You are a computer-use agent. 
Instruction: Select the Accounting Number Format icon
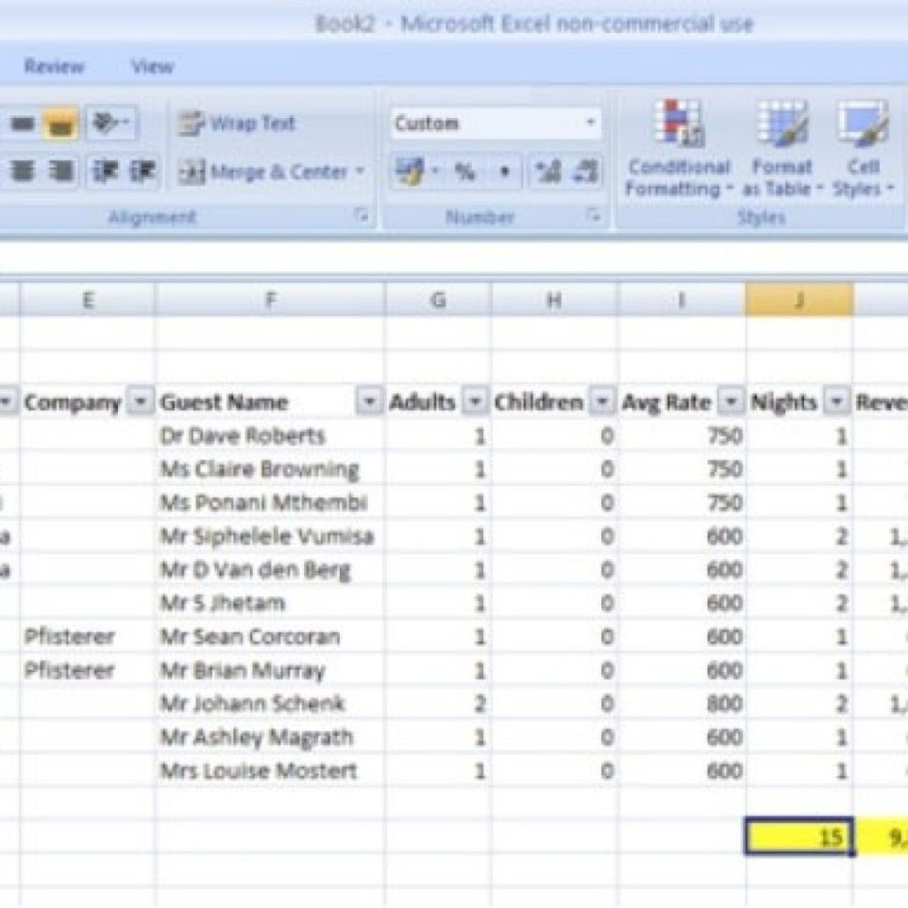click(x=412, y=170)
